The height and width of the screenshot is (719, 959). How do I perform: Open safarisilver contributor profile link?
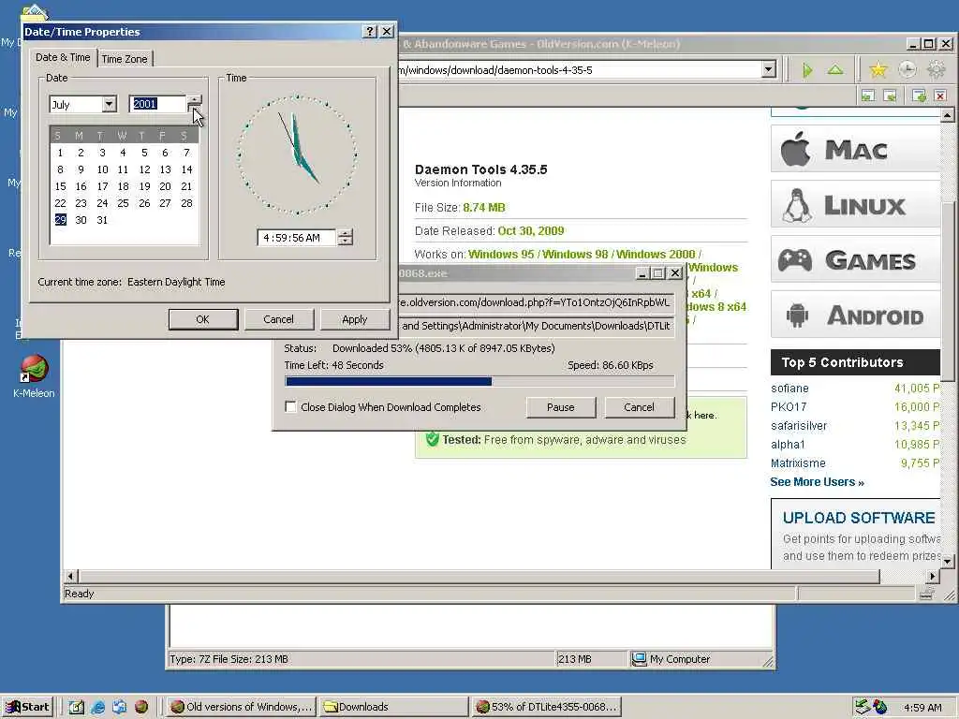tap(799, 426)
